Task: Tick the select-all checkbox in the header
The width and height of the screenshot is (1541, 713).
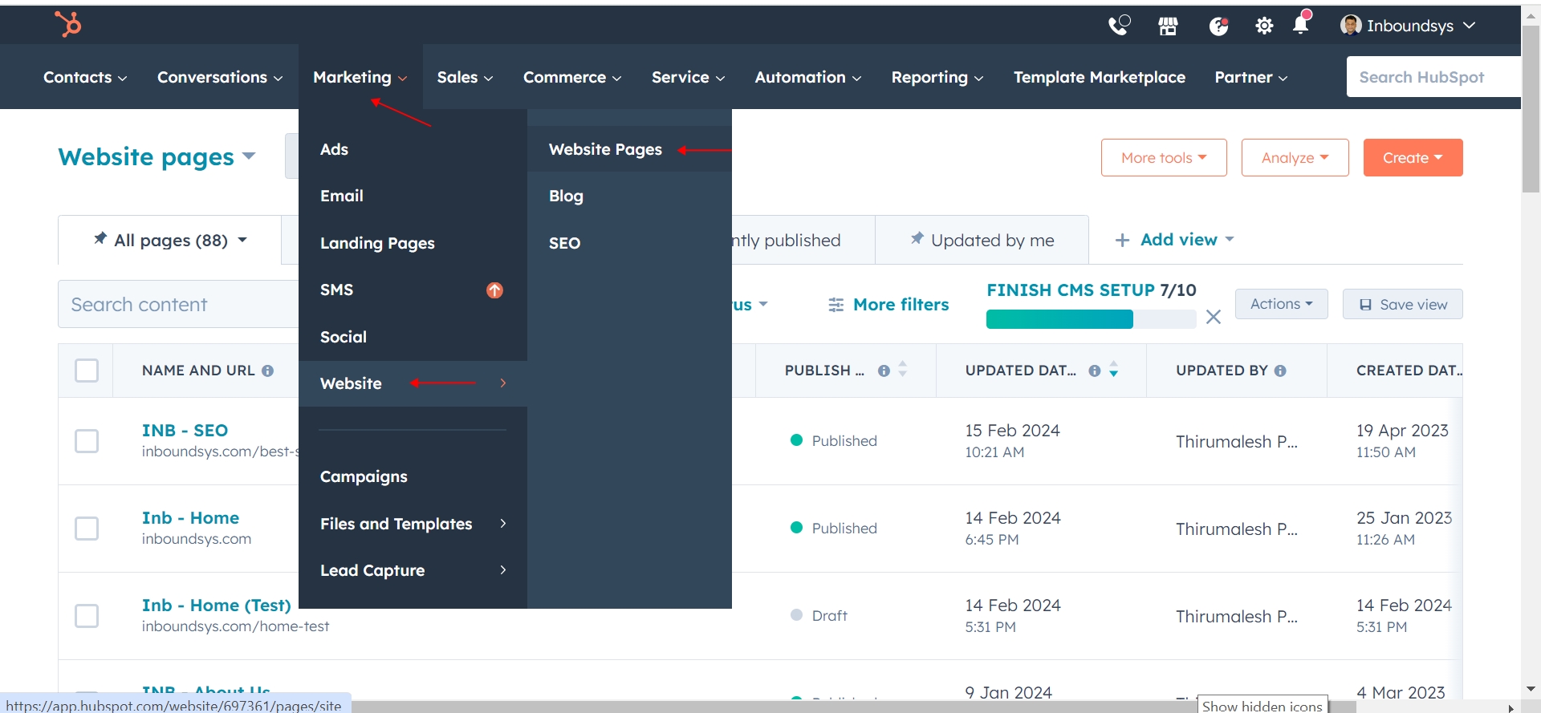Action: pyautogui.click(x=87, y=371)
